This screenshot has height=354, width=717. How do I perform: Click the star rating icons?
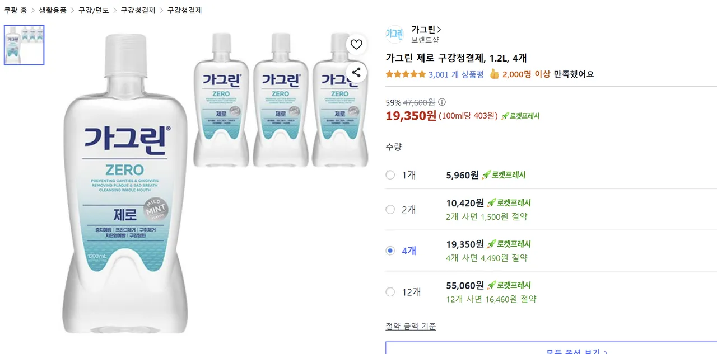pos(406,74)
